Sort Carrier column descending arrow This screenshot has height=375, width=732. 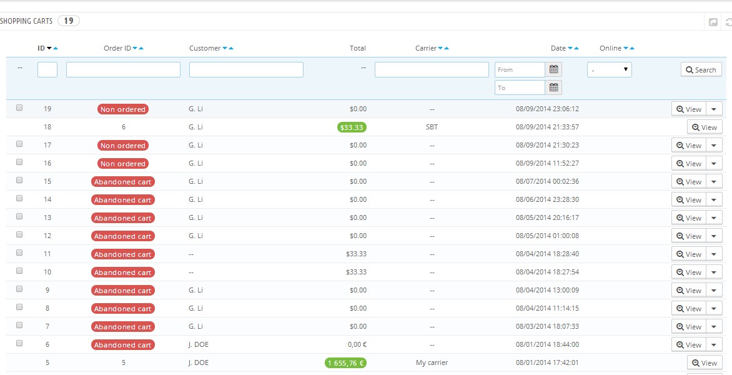(440, 48)
